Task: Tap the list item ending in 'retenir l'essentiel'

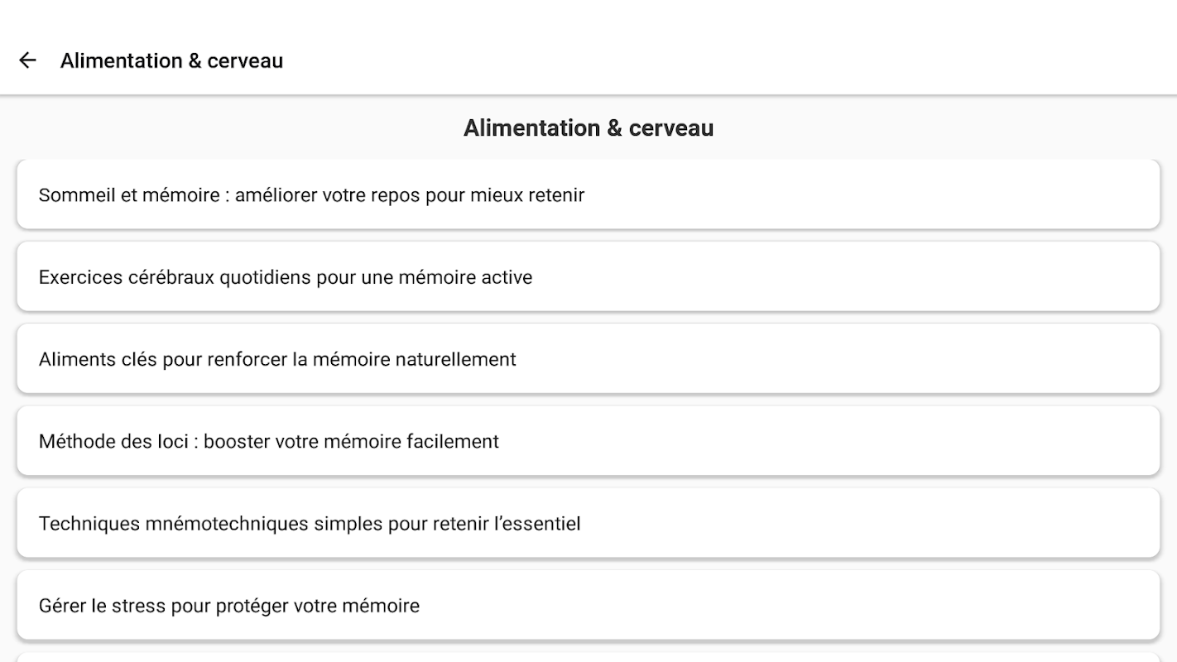Action: [588, 523]
